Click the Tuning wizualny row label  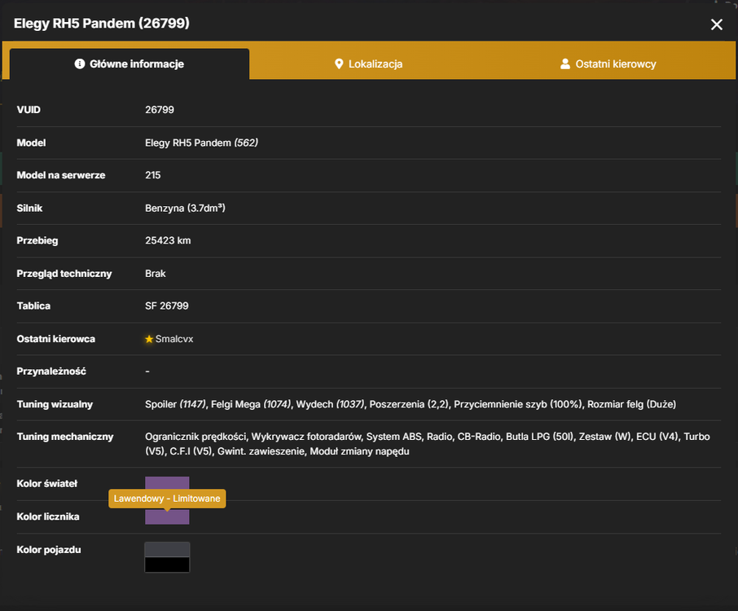tap(55, 404)
